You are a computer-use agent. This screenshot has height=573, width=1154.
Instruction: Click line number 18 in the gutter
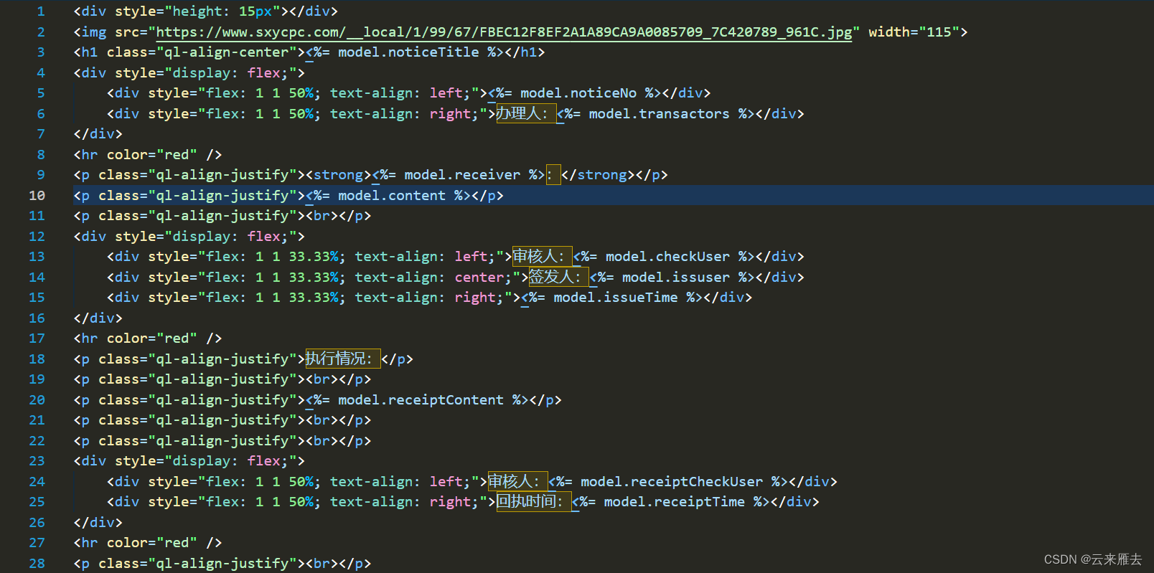[x=37, y=359]
